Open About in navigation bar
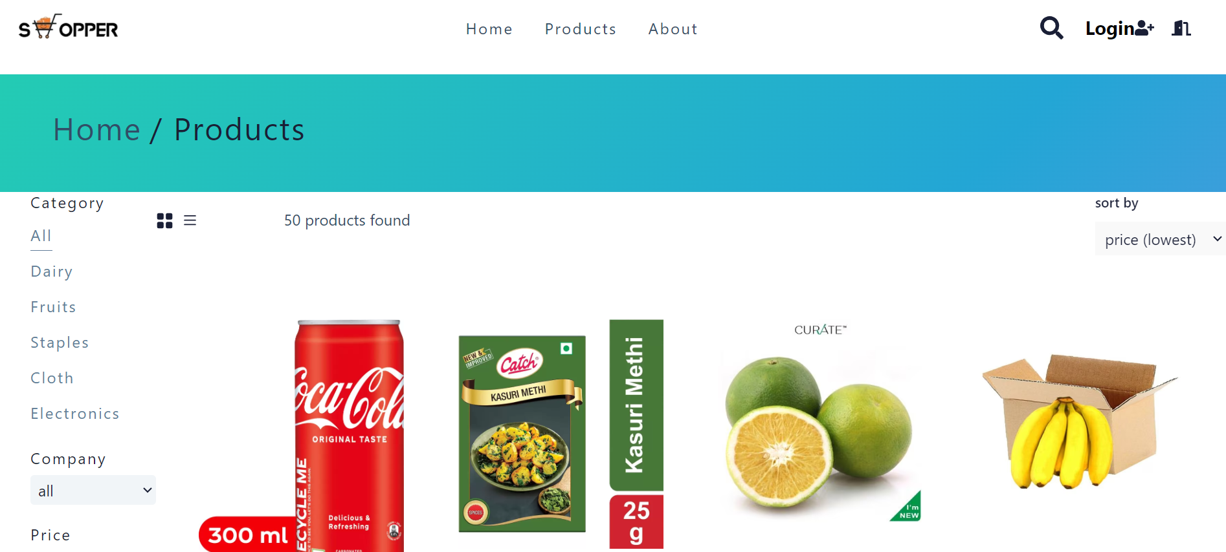Screen dimensions: 1226x552 673,29
